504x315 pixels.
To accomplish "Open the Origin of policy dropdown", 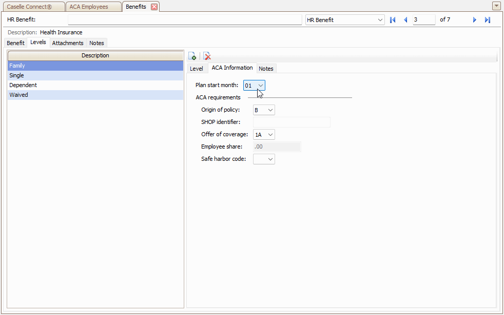I will 270,110.
